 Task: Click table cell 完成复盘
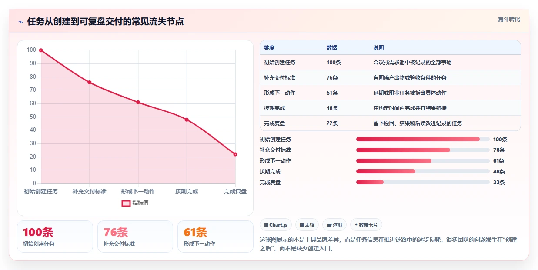point(274,123)
